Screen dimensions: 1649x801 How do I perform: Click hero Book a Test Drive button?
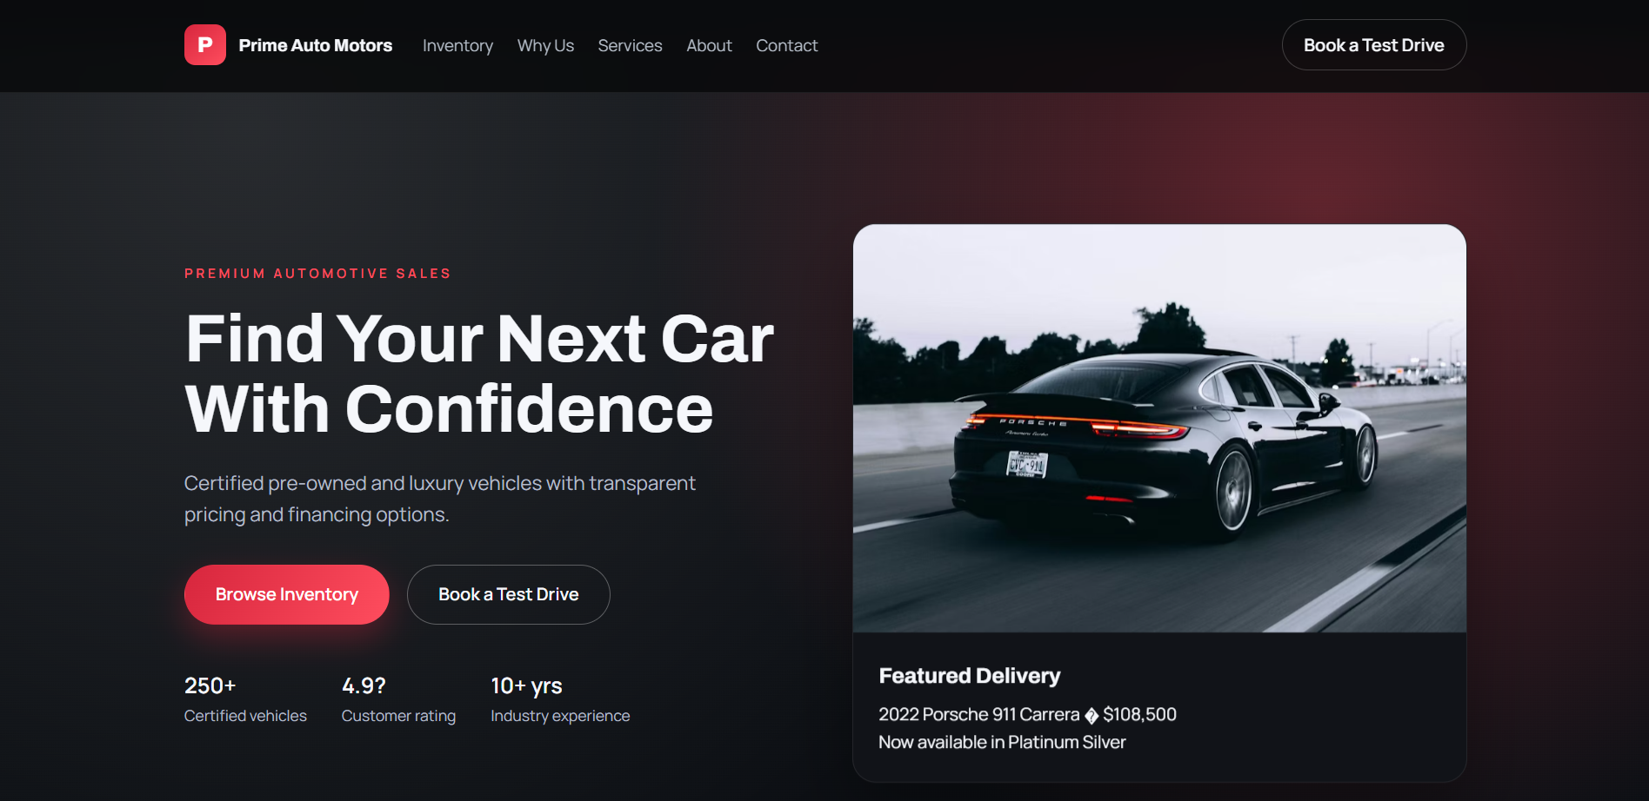(x=508, y=594)
